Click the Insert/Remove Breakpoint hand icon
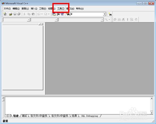156x124 pixels. tap(136, 19)
